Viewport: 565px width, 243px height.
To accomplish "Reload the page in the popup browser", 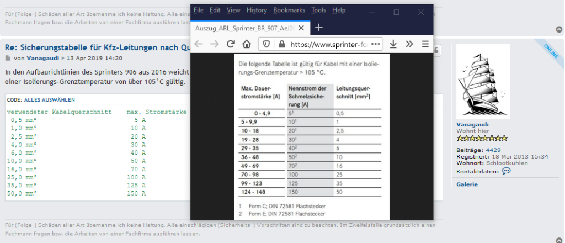I will click(231, 44).
